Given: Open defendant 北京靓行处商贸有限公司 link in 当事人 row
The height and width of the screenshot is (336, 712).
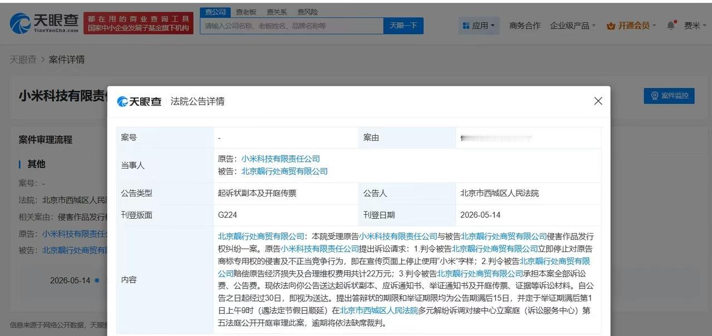Looking at the screenshot, I should pos(284,171).
